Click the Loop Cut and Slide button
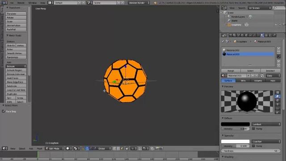286x161 pixels. (x=16, y=90)
